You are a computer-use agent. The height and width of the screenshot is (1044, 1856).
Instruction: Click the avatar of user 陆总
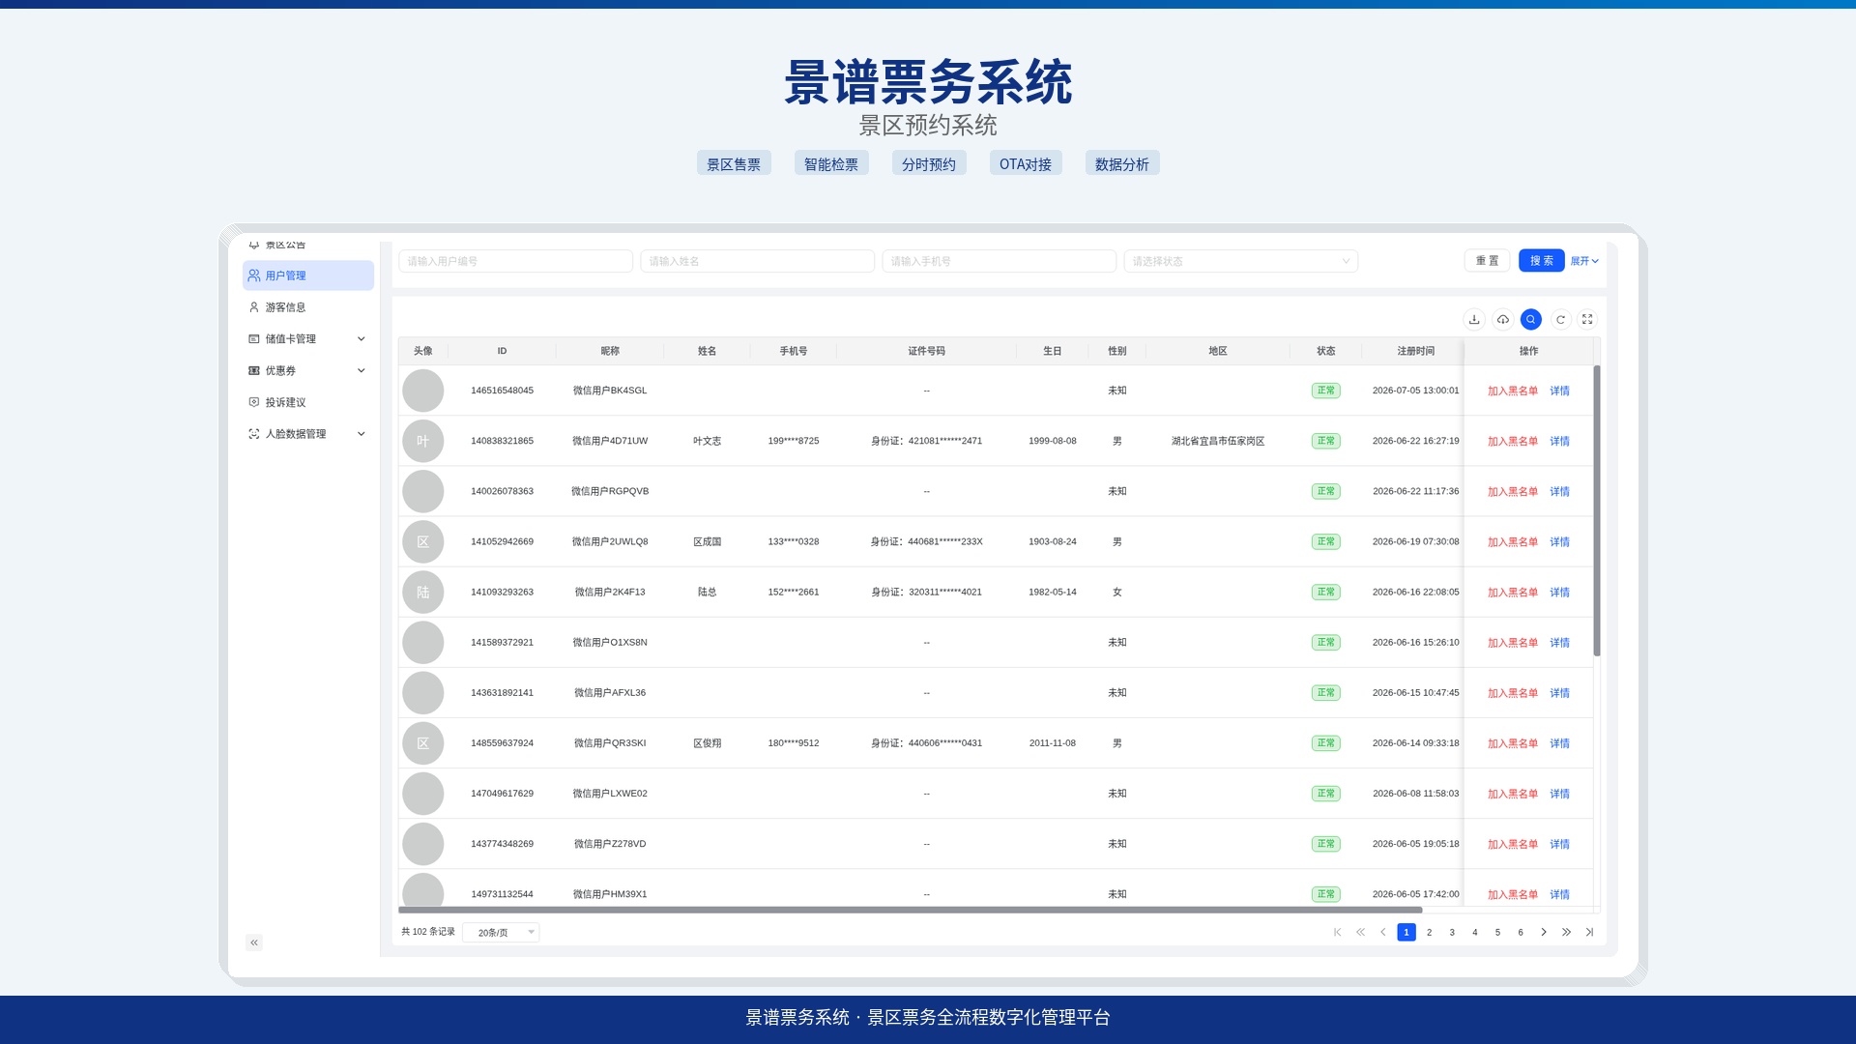[423, 592]
